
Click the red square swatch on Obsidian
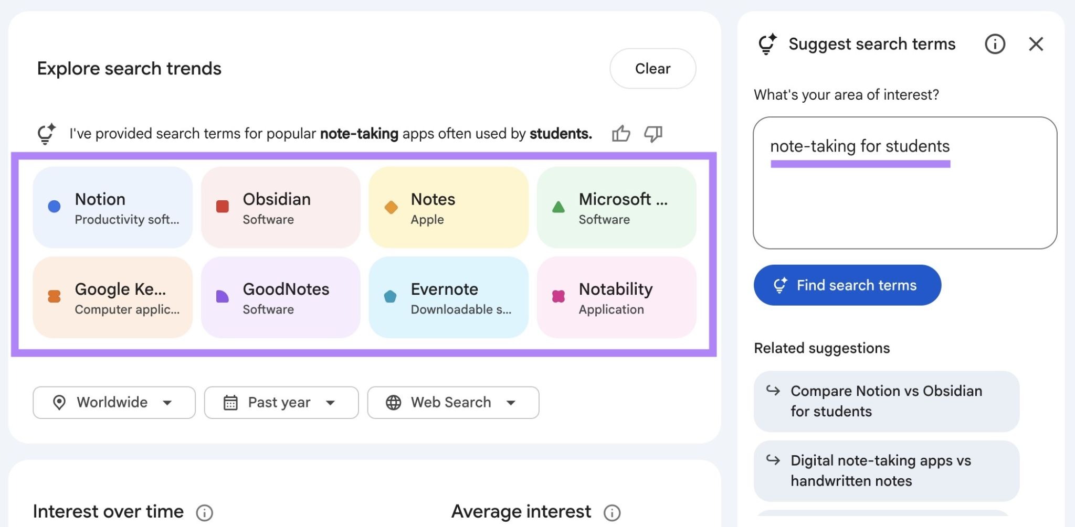[x=223, y=207]
